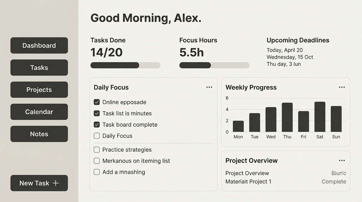Click the Focus Hours progress bar
Screen dimensions: 362x202
click(x=214, y=65)
